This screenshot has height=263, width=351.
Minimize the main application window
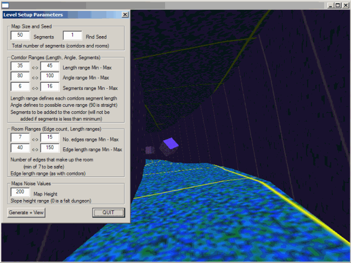pos(330,5)
